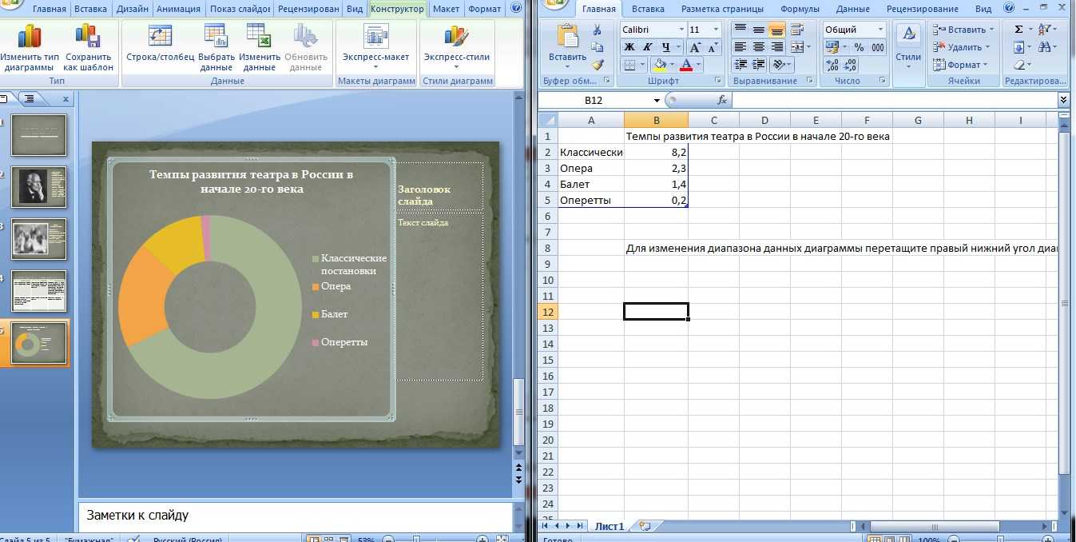Expand the 'Общий' number format dropdown
The image size is (1076, 542).
coord(881,30)
